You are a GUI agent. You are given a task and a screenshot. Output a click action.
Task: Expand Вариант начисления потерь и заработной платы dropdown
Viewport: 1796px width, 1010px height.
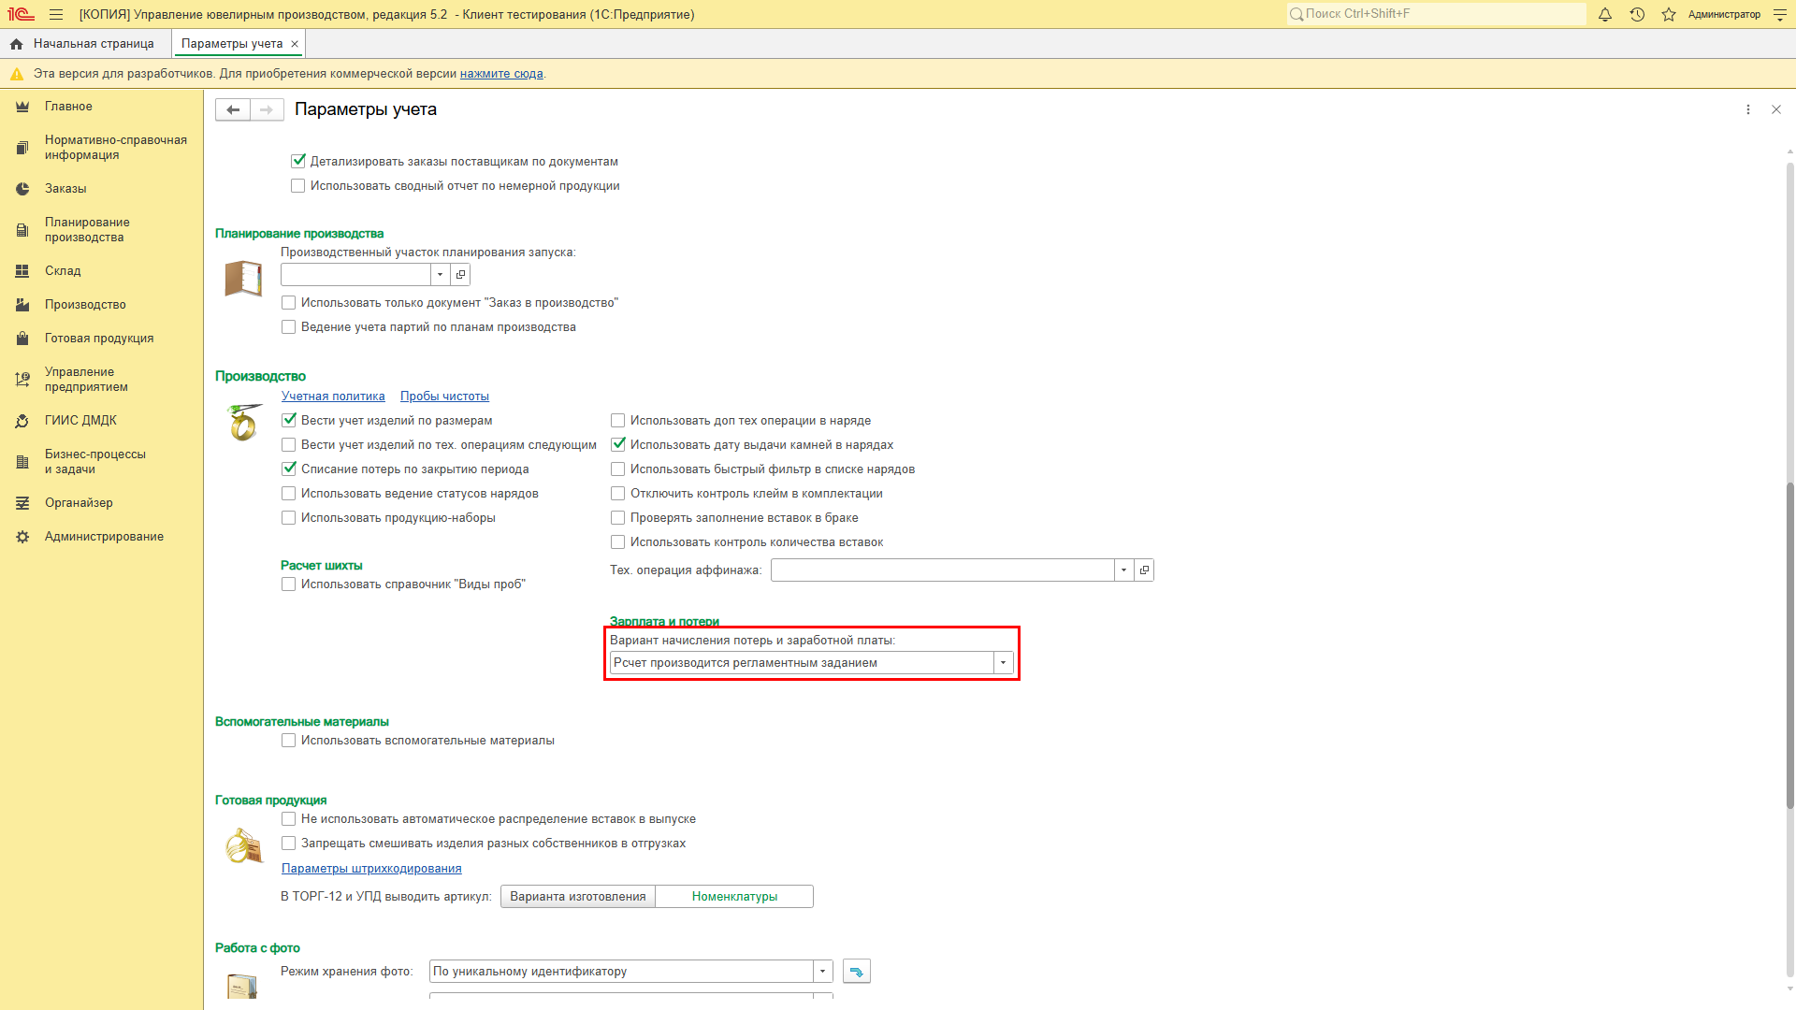(x=1003, y=662)
